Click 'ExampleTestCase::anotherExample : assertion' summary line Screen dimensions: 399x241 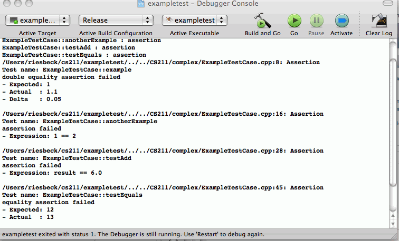pyautogui.click(x=81, y=41)
